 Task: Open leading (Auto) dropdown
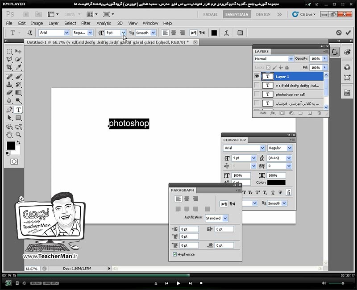(x=289, y=158)
